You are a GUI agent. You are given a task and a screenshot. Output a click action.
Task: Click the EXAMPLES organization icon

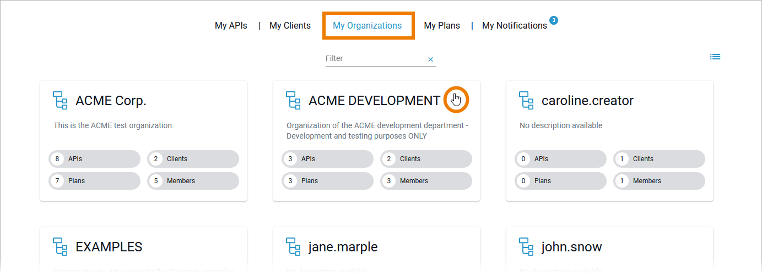tap(60, 247)
